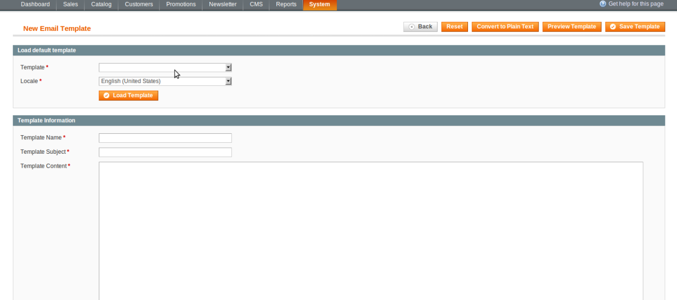This screenshot has height=300, width=677.
Task: Load the selected default template
Action: pyautogui.click(x=128, y=95)
